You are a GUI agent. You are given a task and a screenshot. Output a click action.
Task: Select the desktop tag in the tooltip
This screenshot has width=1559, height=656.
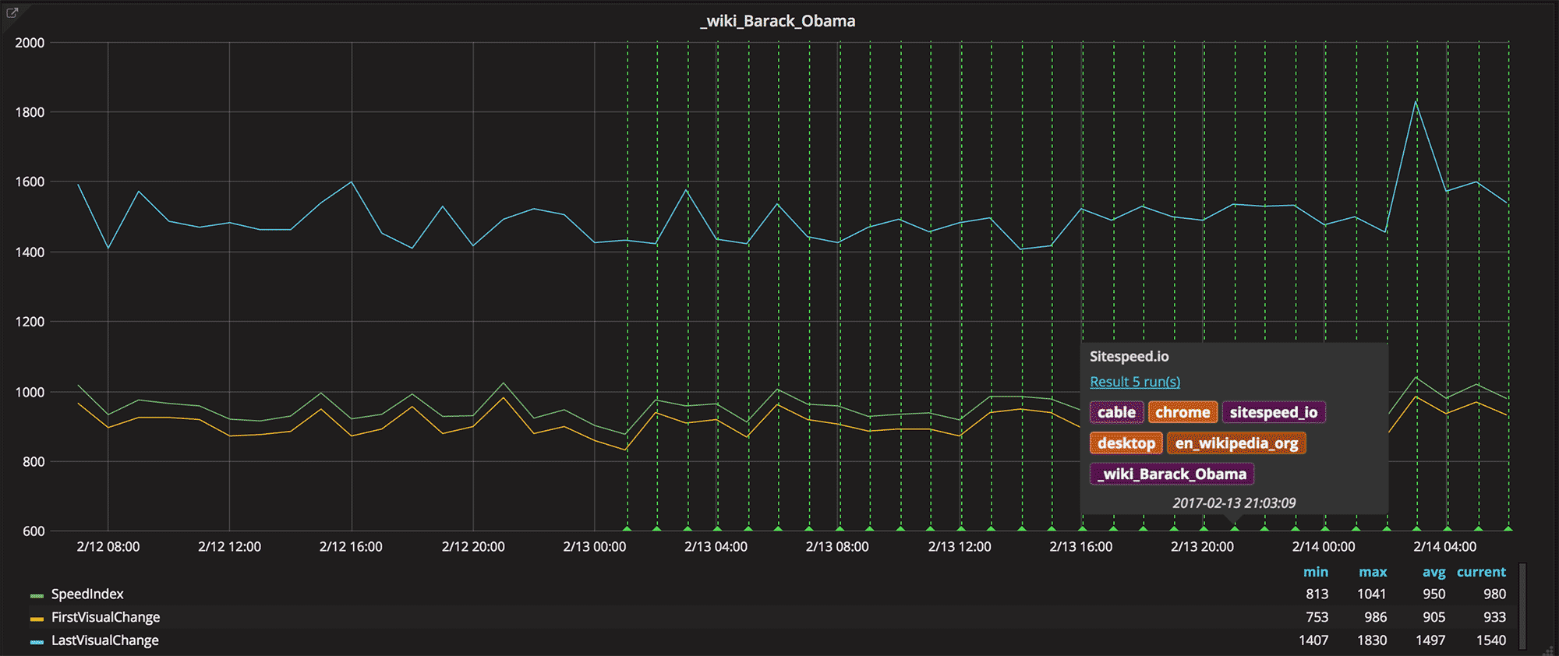1126,443
